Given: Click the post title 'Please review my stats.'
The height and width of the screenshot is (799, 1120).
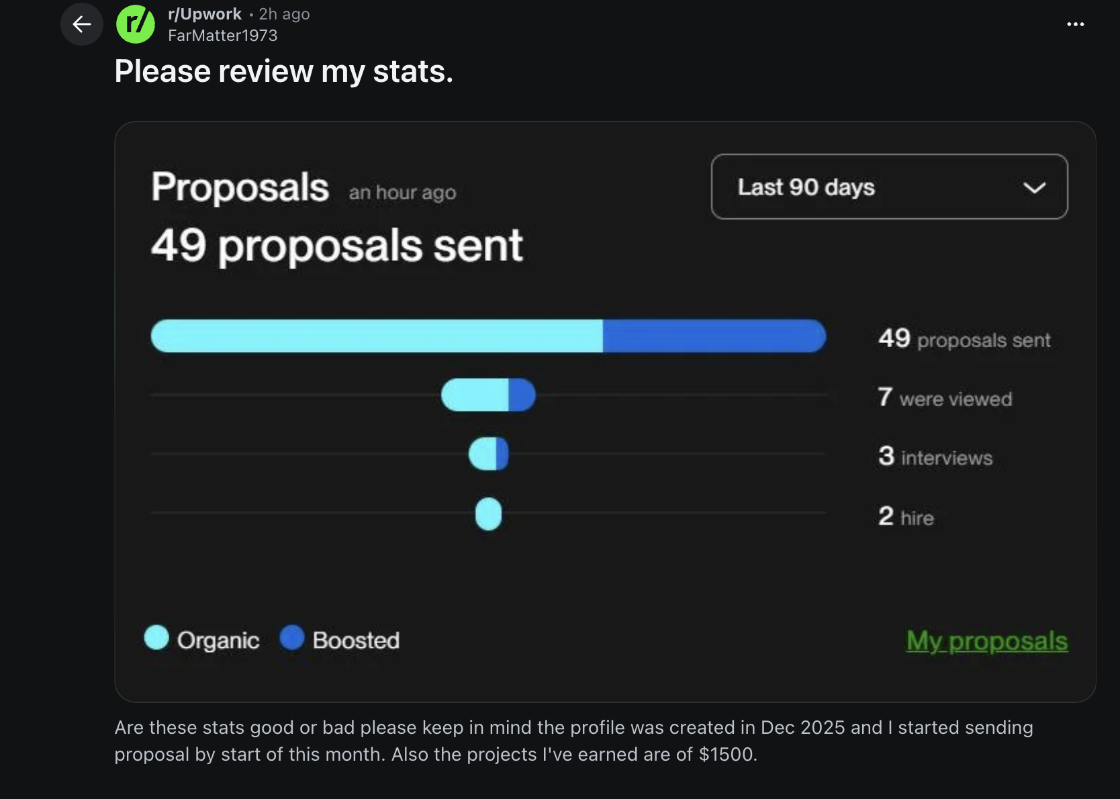Looking at the screenshot, I should tap(283, 71).
